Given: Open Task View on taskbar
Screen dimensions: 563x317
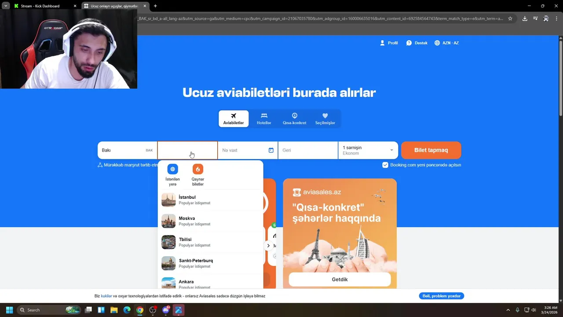Looking at the screenshot, I should 88,310.
